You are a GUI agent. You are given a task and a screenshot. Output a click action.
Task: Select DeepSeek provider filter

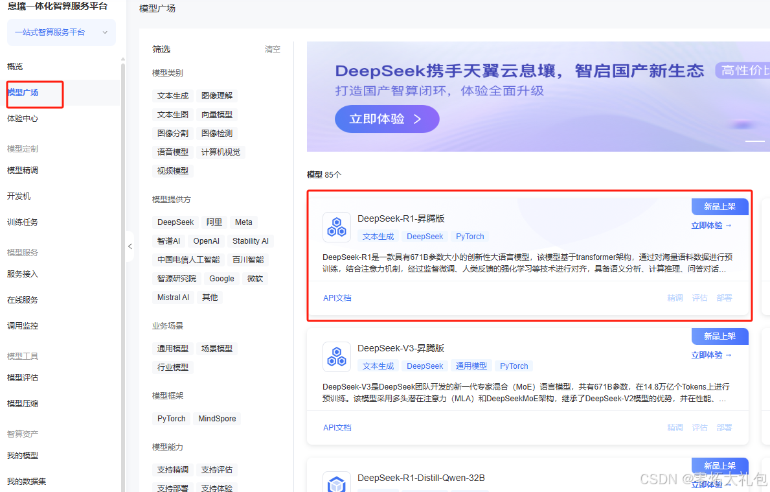coord(176,222)
